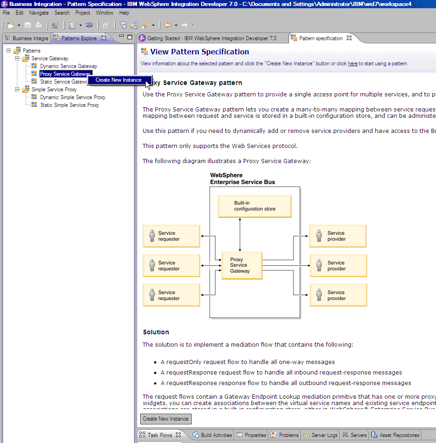Collapse the Service Gateway tree folder

coord(17,58)
